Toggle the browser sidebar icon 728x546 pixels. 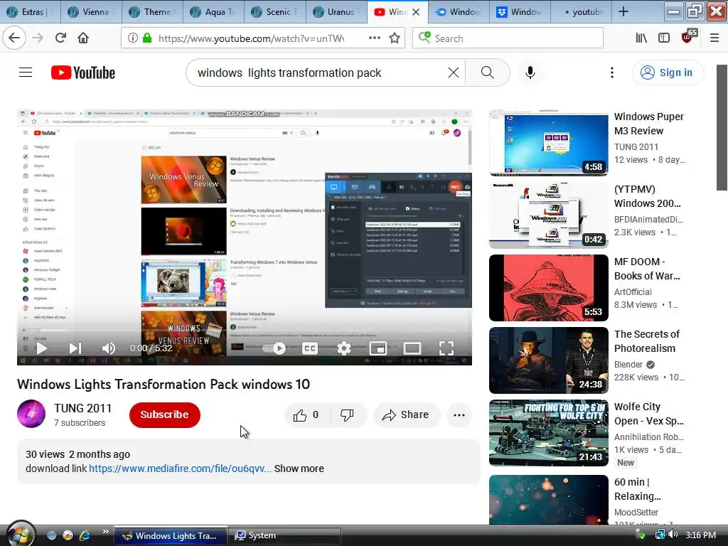tap(664, 38)
